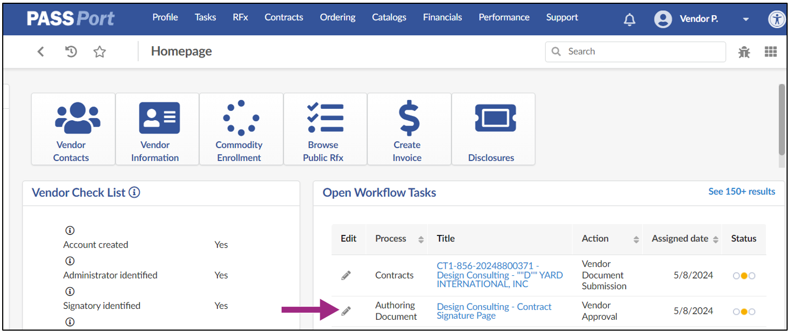Edit the Contracts workflow task pencil
Image resolution: width=792 pixels, height=335 pixels.
[x=346, y=275]
